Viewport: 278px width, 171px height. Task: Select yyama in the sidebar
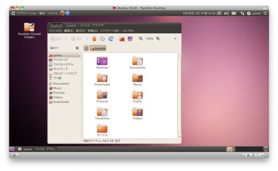[x=64, y=55]
